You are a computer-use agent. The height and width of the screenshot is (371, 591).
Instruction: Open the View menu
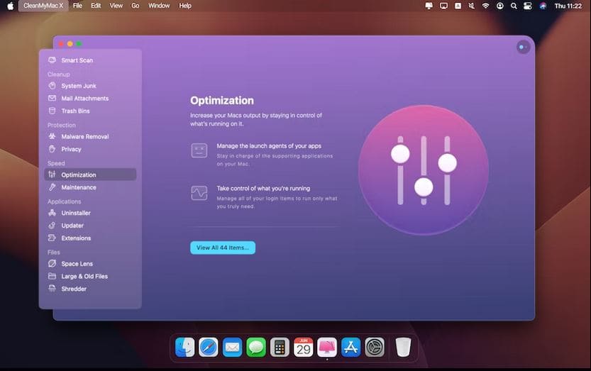[116, 6]
